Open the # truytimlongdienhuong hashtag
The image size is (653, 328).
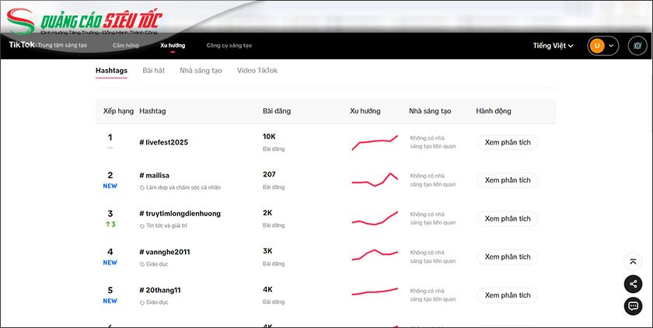[x=180, y=214]
